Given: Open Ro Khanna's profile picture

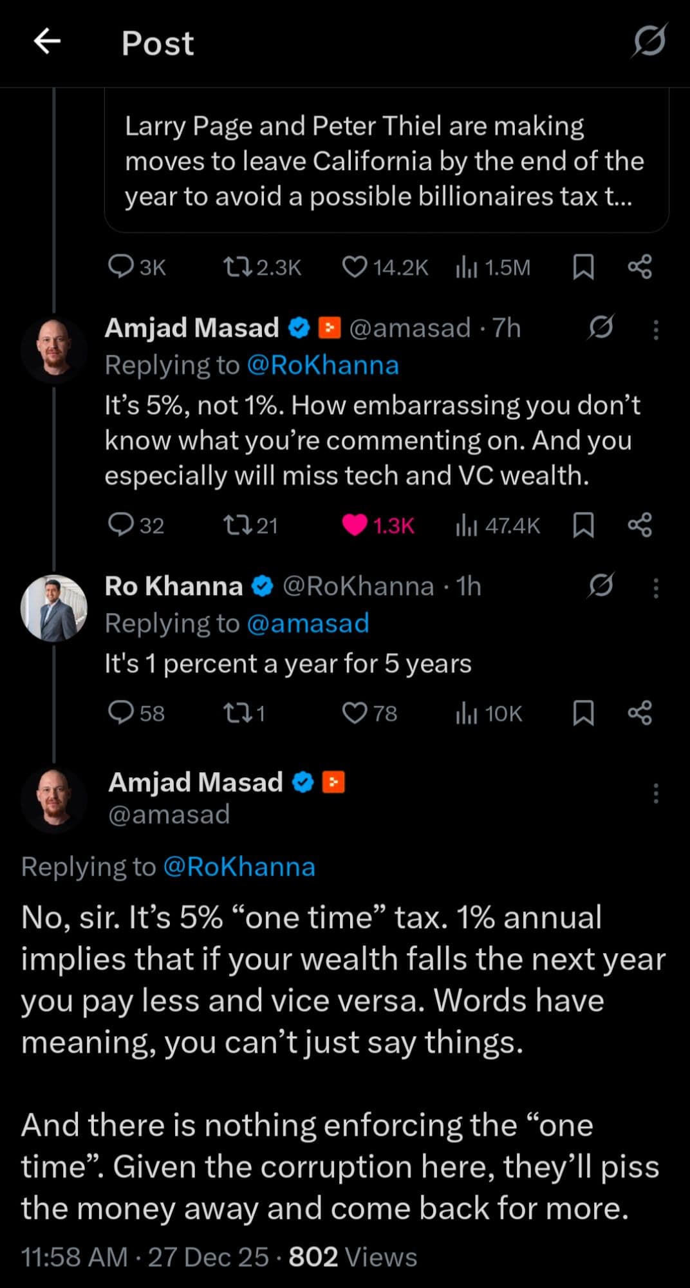Looking at the screenshot, I should click(x=54, y=608).
